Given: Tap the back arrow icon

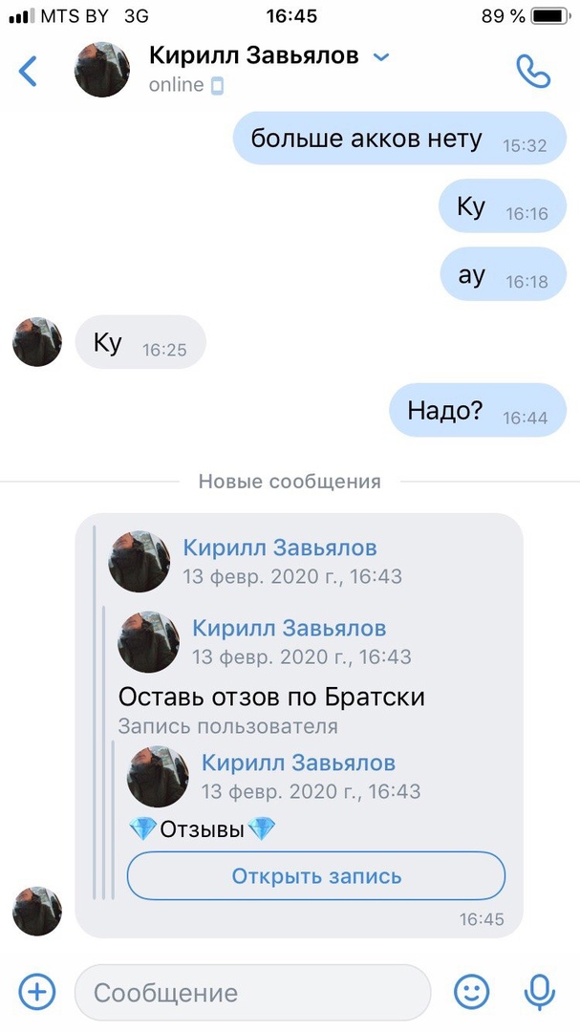Looking at the screenshot, I should pos(28,71).
